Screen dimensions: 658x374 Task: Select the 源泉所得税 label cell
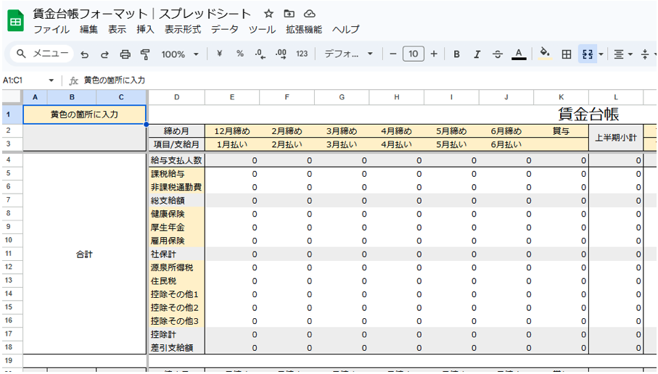pyautogui.click(x=177, y=267)
